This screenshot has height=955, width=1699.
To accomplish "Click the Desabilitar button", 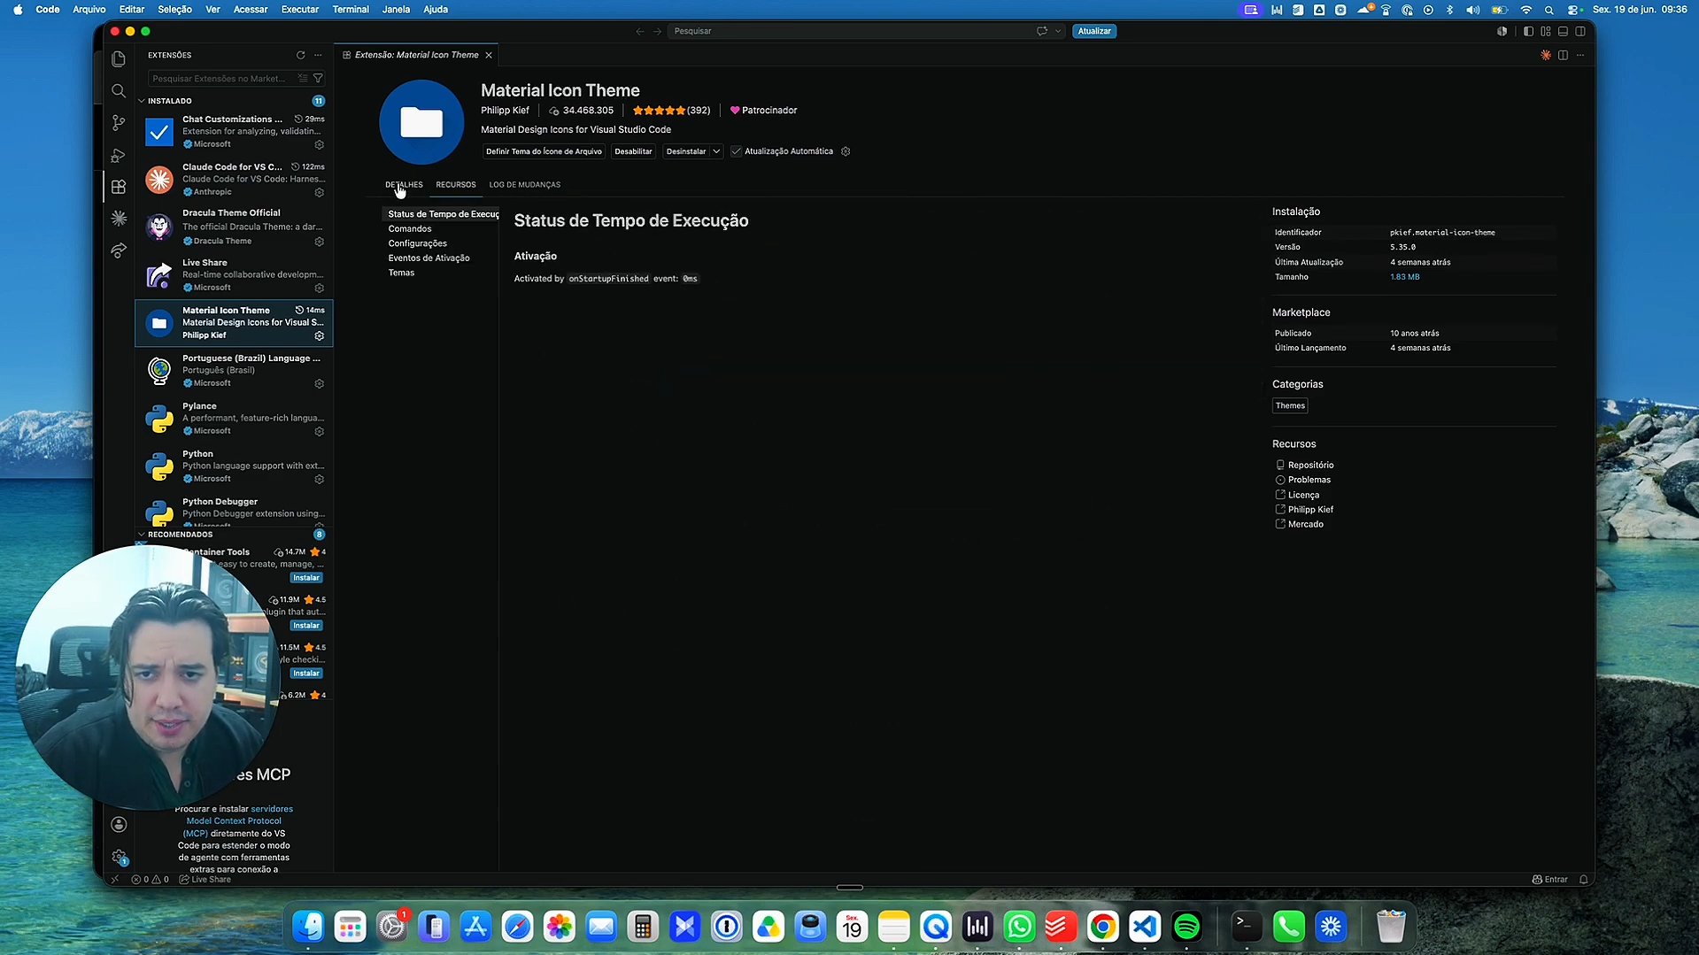I will [633, 151].
